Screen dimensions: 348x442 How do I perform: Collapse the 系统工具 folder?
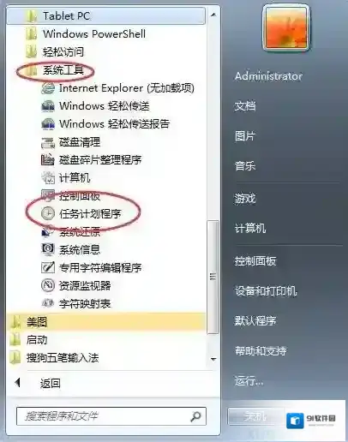pos(63,70)
